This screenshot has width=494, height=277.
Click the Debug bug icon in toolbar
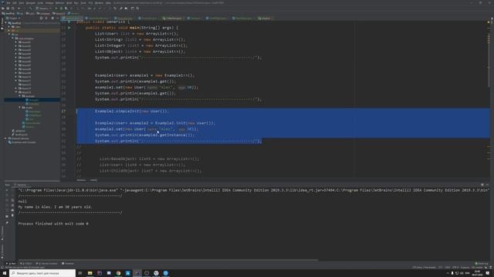click(x=61, y=8)
